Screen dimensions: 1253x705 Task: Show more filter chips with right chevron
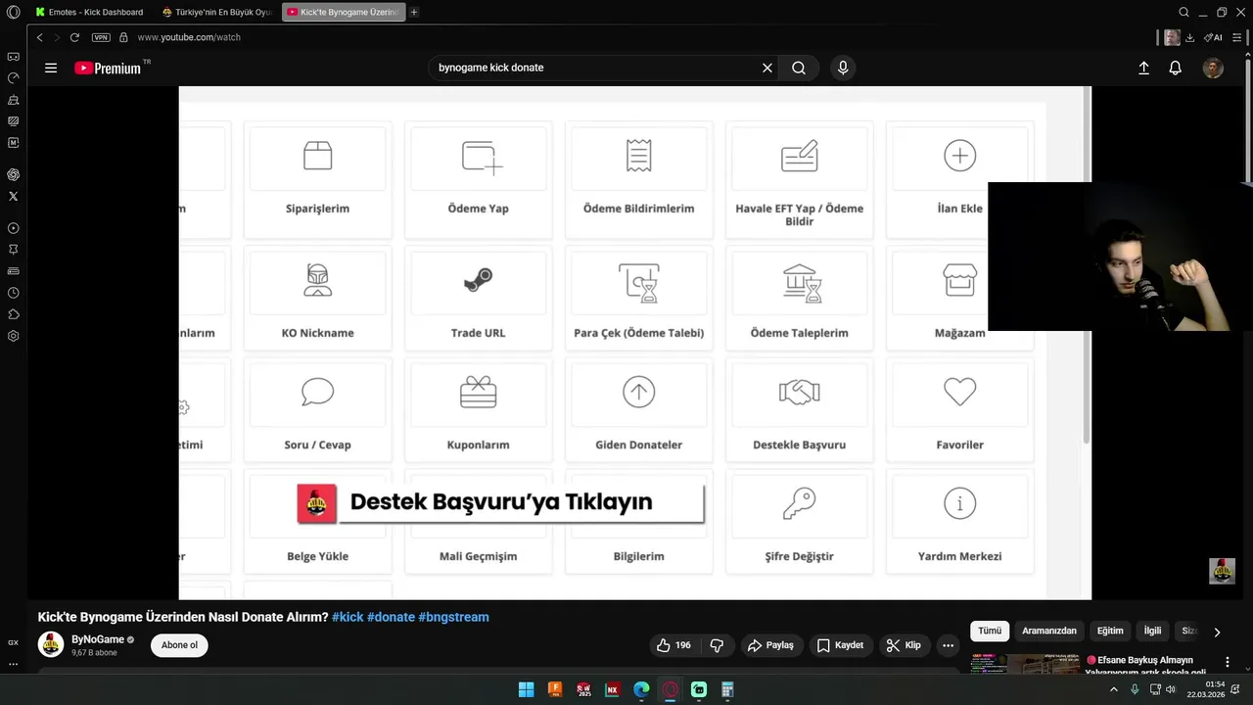click(x=1217, y=632)
